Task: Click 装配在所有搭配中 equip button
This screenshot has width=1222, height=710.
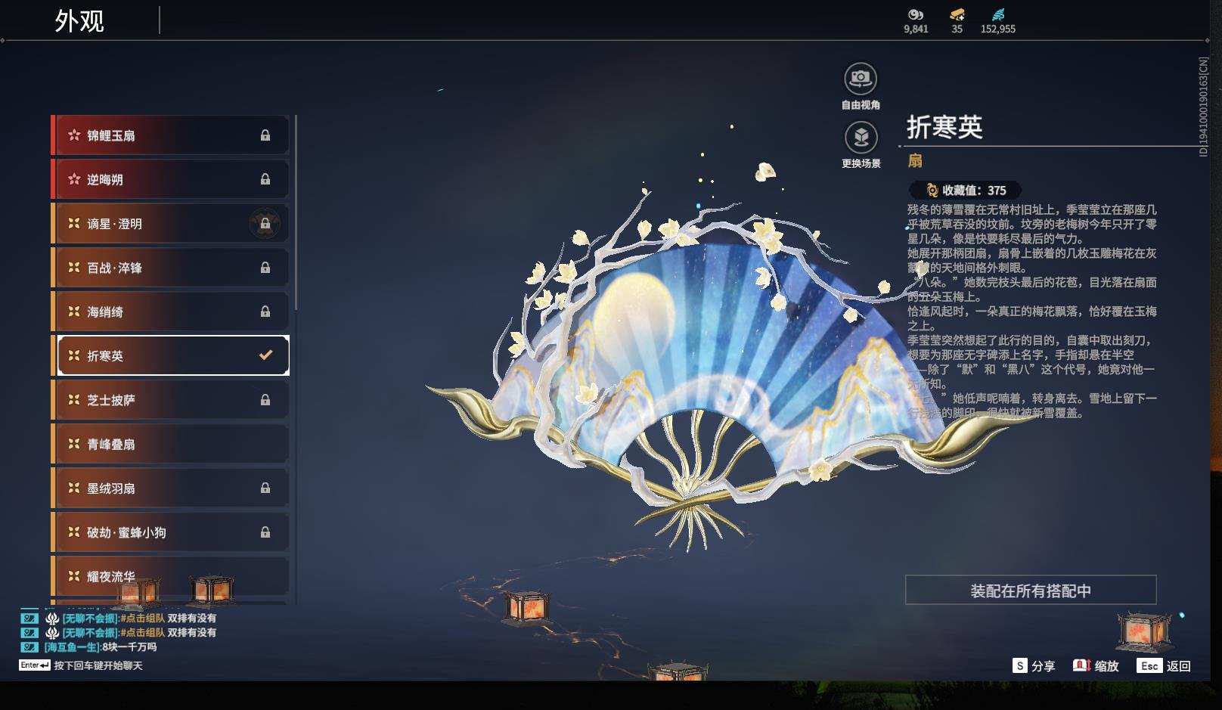Action: 1031,590
